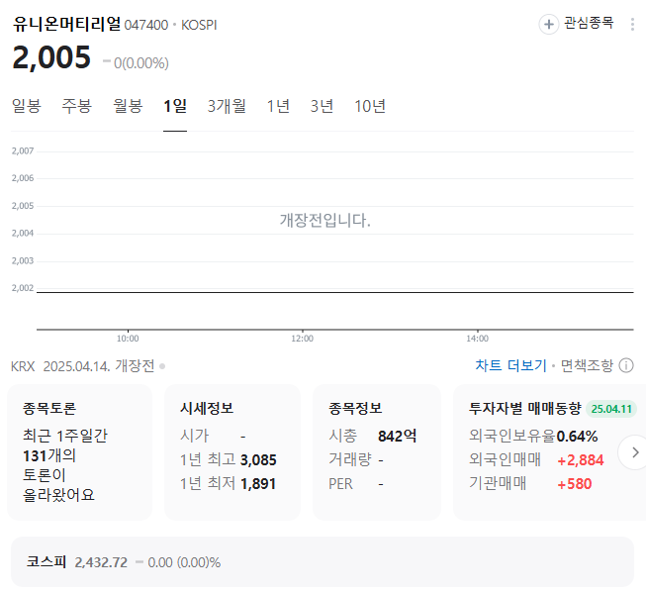Click the 25.04.11 date badge
This screenshot has width=646, height=593.
[x=611, y=409]
